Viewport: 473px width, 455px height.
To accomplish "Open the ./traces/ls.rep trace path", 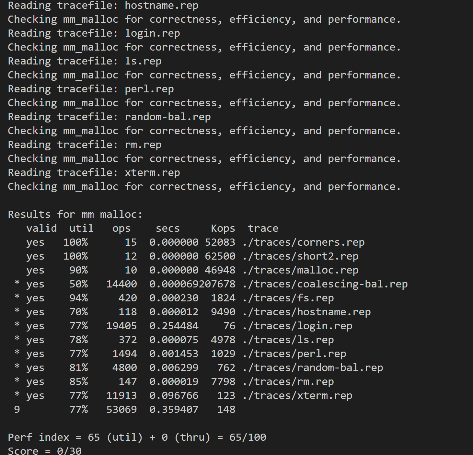I will (x=288, y=340).
